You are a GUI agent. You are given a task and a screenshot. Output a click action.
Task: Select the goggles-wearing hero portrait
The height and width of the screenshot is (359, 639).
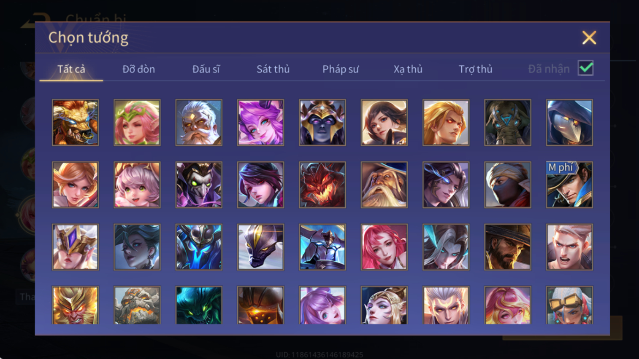click(x=569, y=305)
